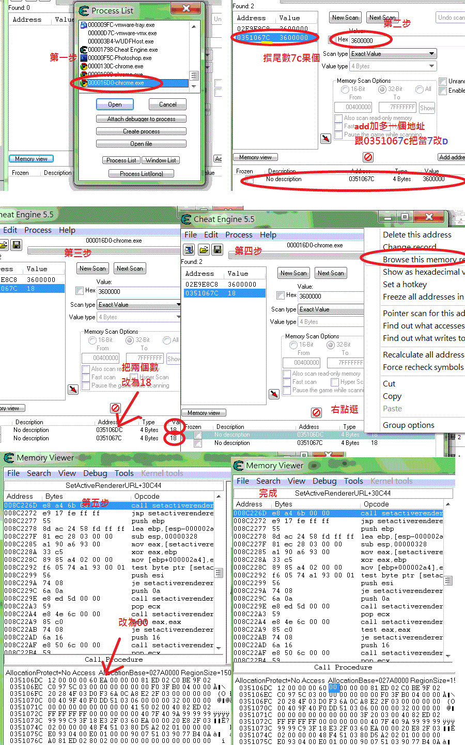This screenshot has width=465, height=745.
Task: Click Cheat Engine 5.5 title icon, middle-right window
Action: pos(185,219)
